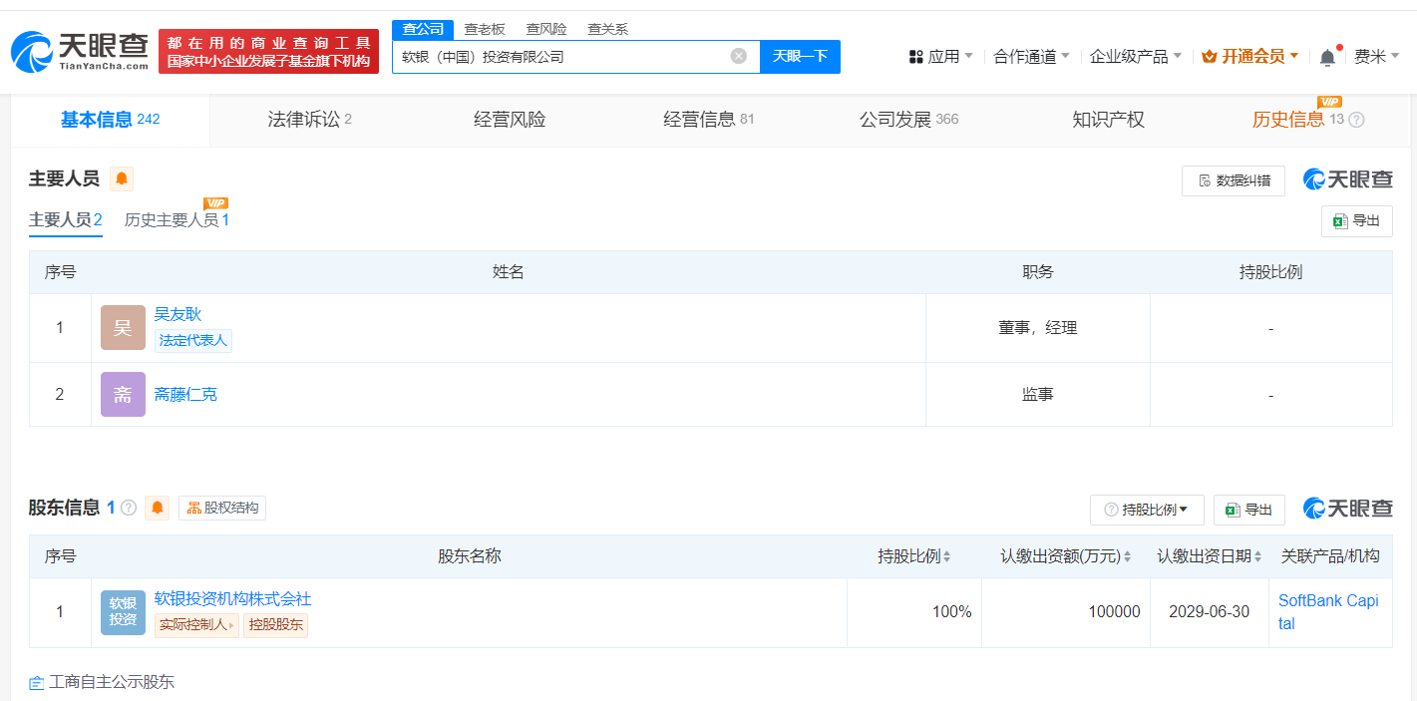1417x701 pixels.
Task: Open the 软银投资机构株式会社 shareholder link
Action: click(233, 598)
